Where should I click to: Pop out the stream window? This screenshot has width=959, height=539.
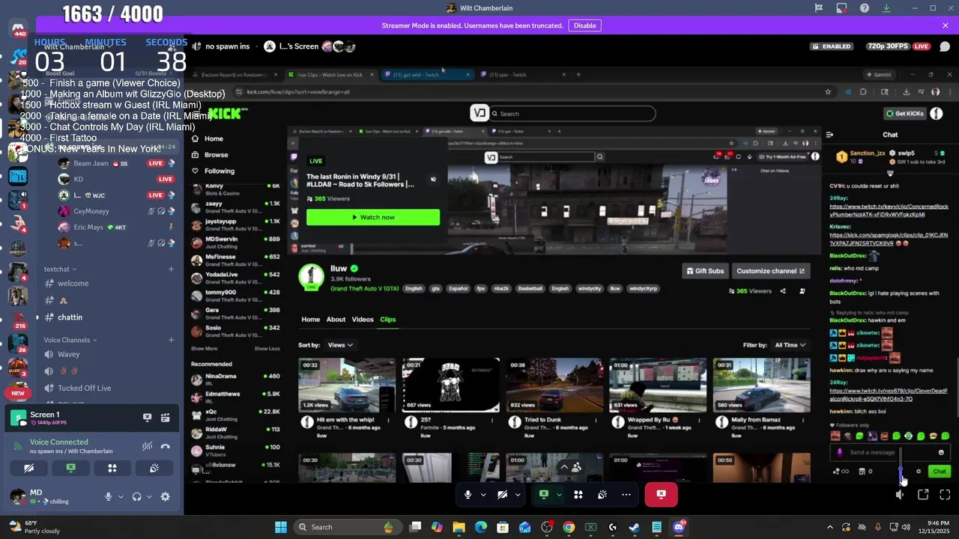click(923, 495)
